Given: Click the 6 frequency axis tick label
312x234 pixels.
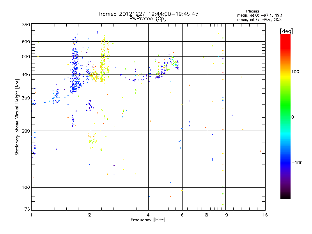Looking at the screenshot, I should (182, 215).
